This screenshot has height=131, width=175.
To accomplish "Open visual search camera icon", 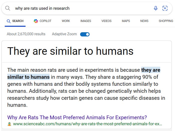I will click(x=165, y=8).
